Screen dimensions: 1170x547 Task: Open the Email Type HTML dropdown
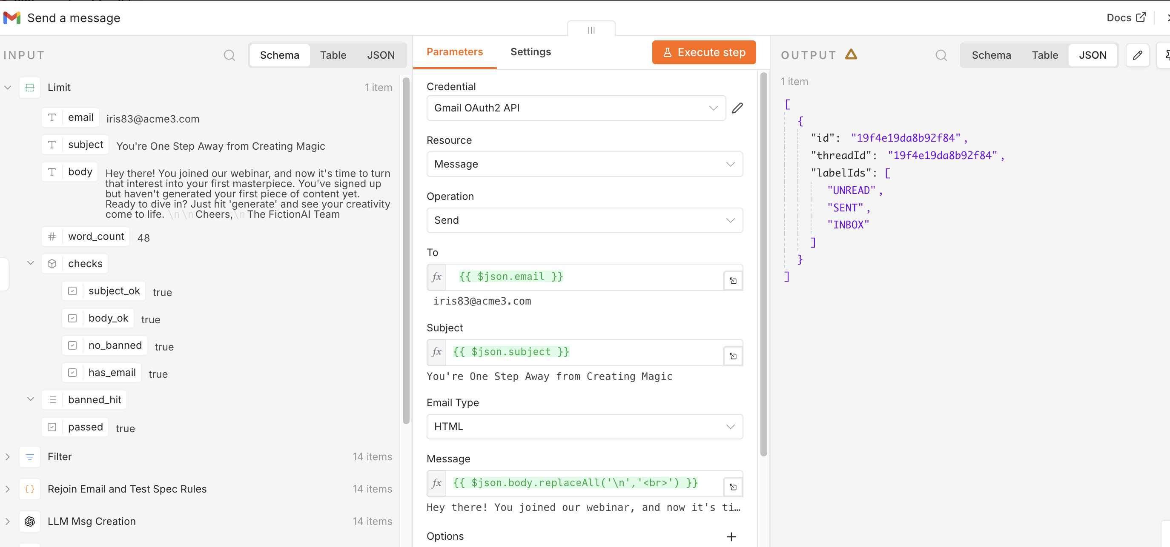pos(585,426)
